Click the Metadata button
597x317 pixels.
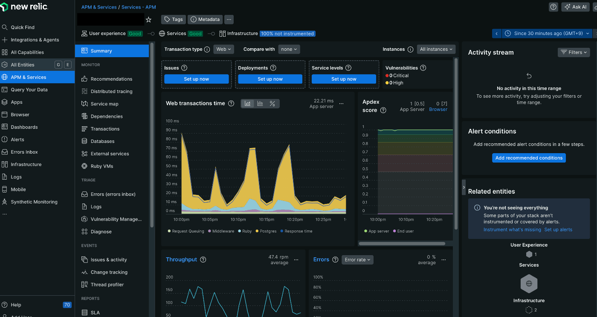205,20
